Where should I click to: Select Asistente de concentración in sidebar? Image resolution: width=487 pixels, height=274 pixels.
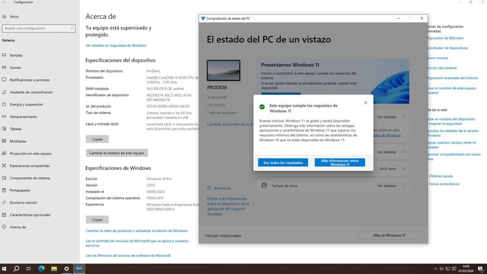pyautogui.click(x=31, y=93)
